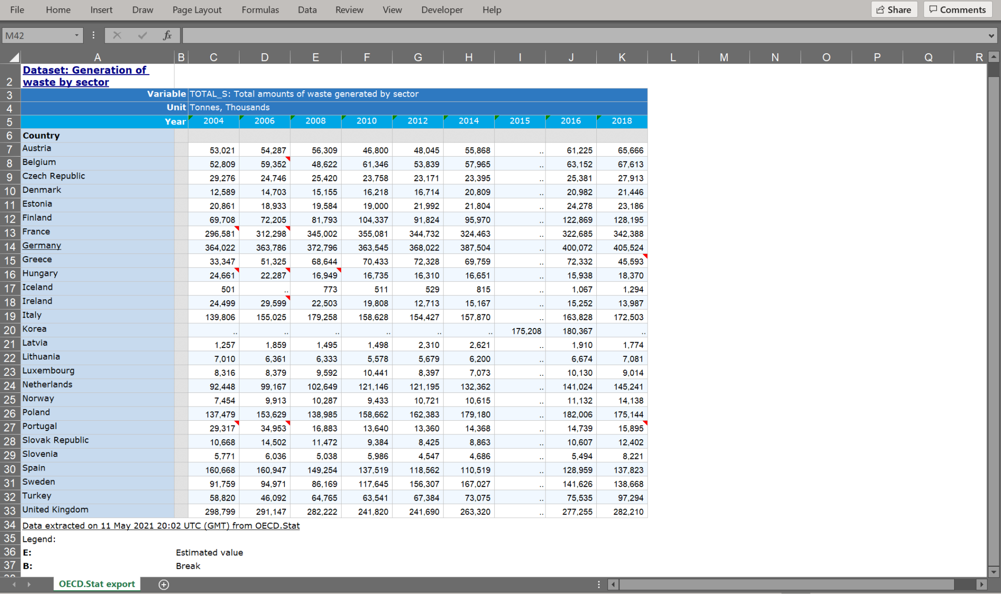Click the Insert Function fx icon
The height and width of the screenshot is (594, 1001).
[167, 35]
